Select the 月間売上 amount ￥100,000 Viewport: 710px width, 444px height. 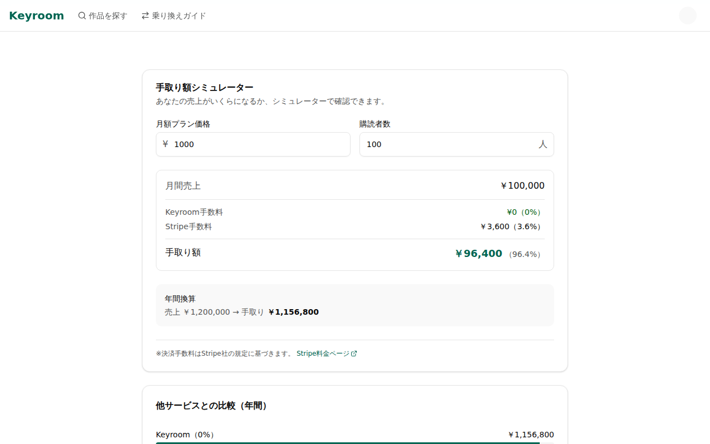click(523, 186)
